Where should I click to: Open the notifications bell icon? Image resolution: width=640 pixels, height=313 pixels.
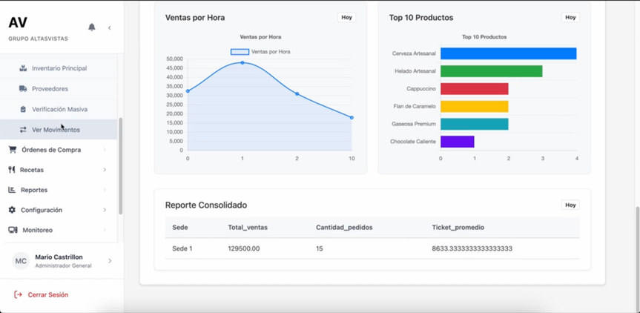pos(92,27)
